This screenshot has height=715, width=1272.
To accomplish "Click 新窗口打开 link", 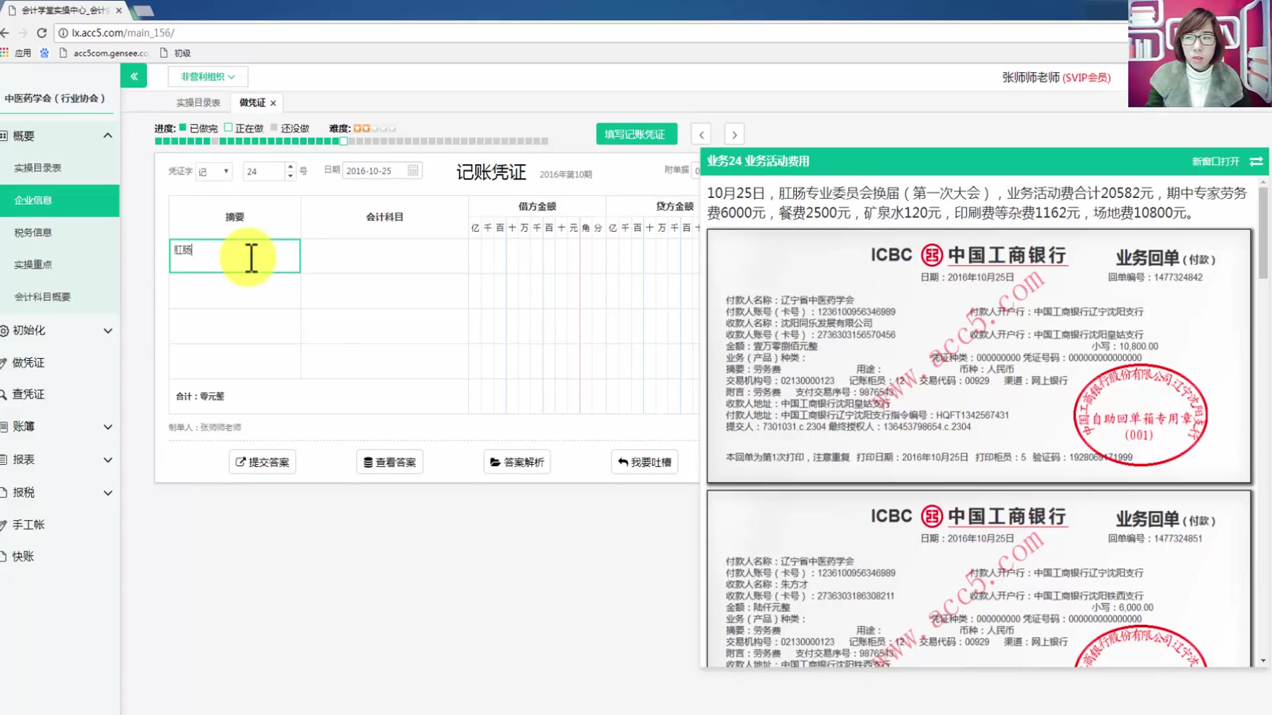I will point(1216,162).
